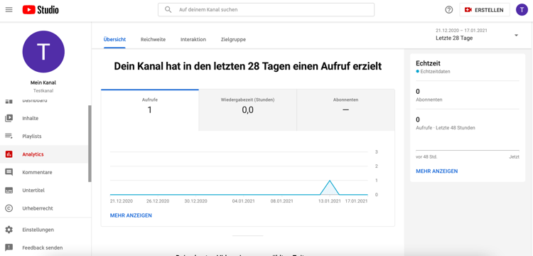Switch to the Zielgruppe tab
Viewport: 533px width, 256px height.
[x=233, y=39]
